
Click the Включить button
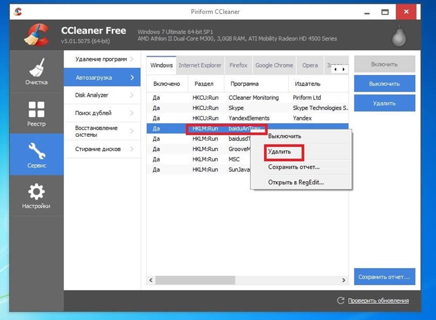pos(385,64)
